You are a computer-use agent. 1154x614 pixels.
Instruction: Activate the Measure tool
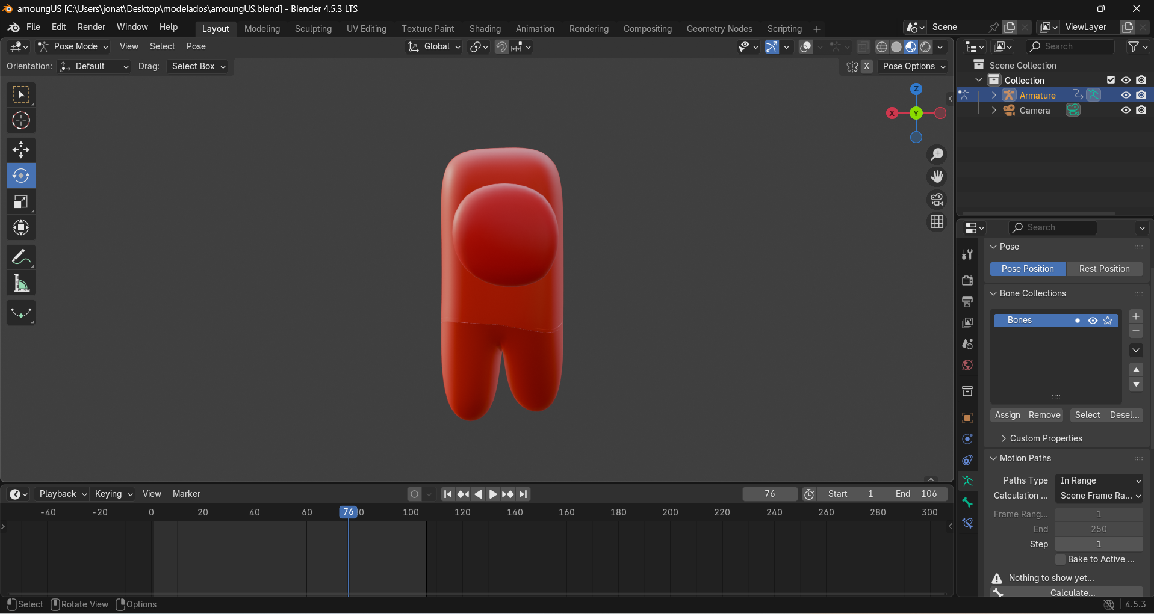tap(20, 283)
